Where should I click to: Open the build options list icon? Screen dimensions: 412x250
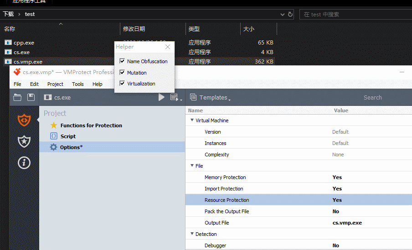click(176, 97)
